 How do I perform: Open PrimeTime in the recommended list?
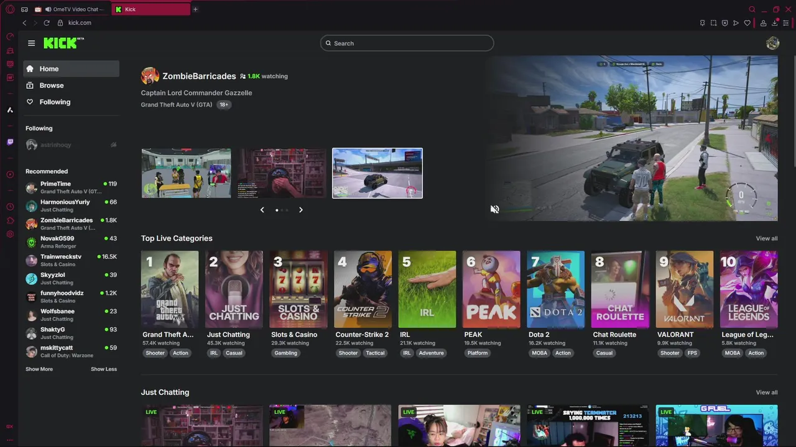point(71,187)
